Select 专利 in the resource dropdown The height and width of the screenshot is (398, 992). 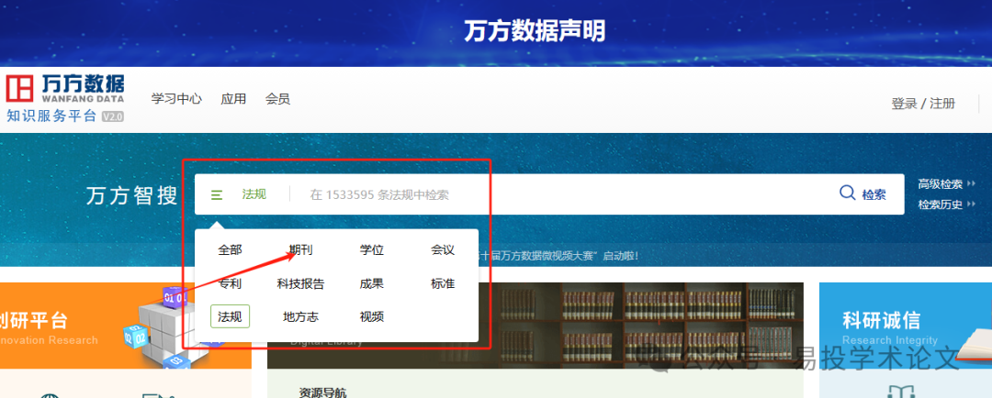(x=230, y=283)
